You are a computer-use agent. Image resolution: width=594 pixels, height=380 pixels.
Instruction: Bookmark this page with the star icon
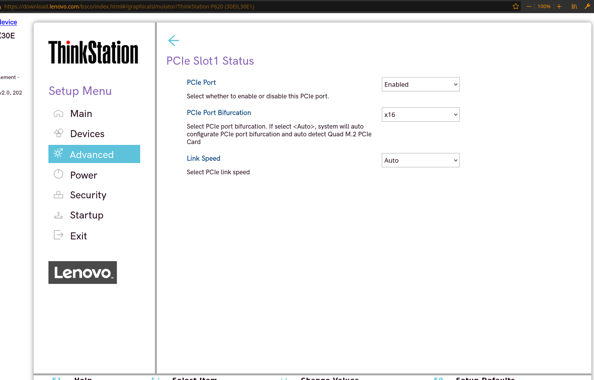click(516, 6)
